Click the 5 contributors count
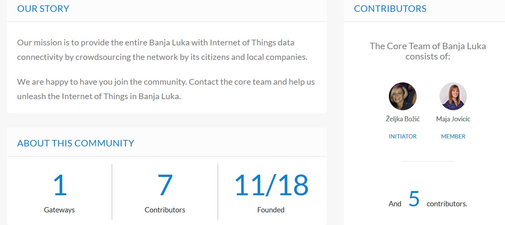The image size is (505, 225). point(414,199)
